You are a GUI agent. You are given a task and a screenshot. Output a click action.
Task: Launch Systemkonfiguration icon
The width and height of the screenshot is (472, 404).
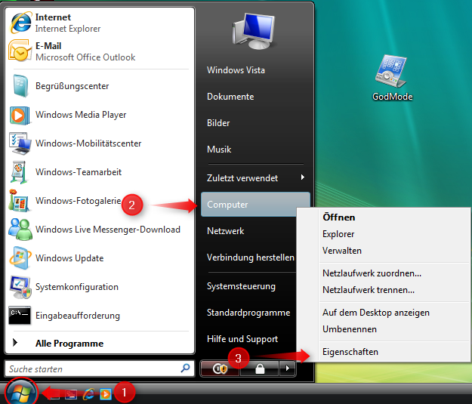tap(20, 287)
